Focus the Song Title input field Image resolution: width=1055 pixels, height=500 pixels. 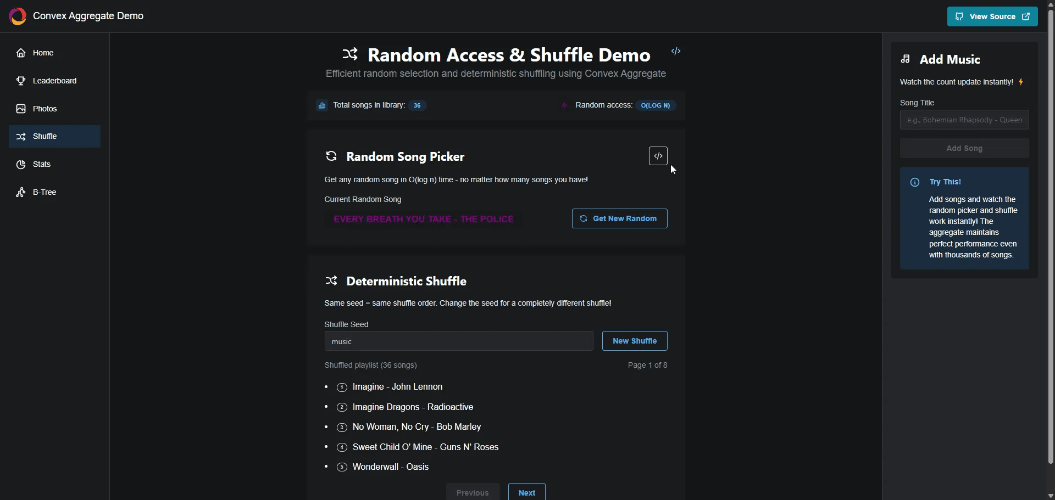pos(964,120)
